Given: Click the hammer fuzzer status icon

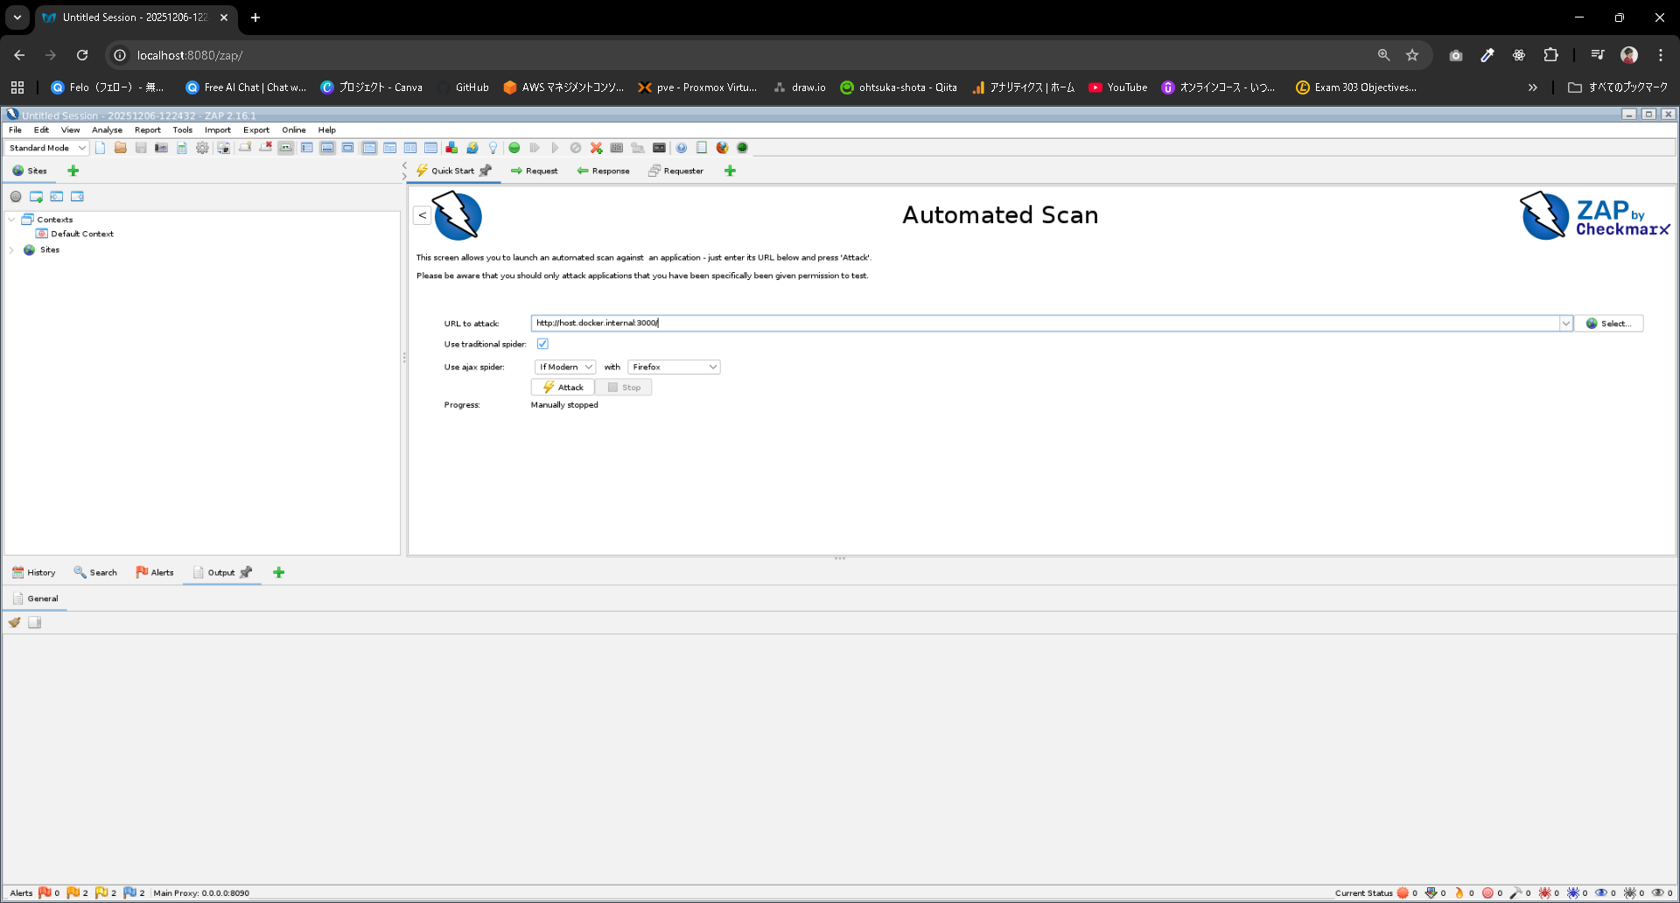Looking at the screenshot, I should 1516,893.
